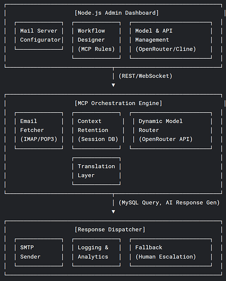Select the Dynamic Model Router box
Image resolution: width=226 pixels, height=281 pixels.
[171, 130]
